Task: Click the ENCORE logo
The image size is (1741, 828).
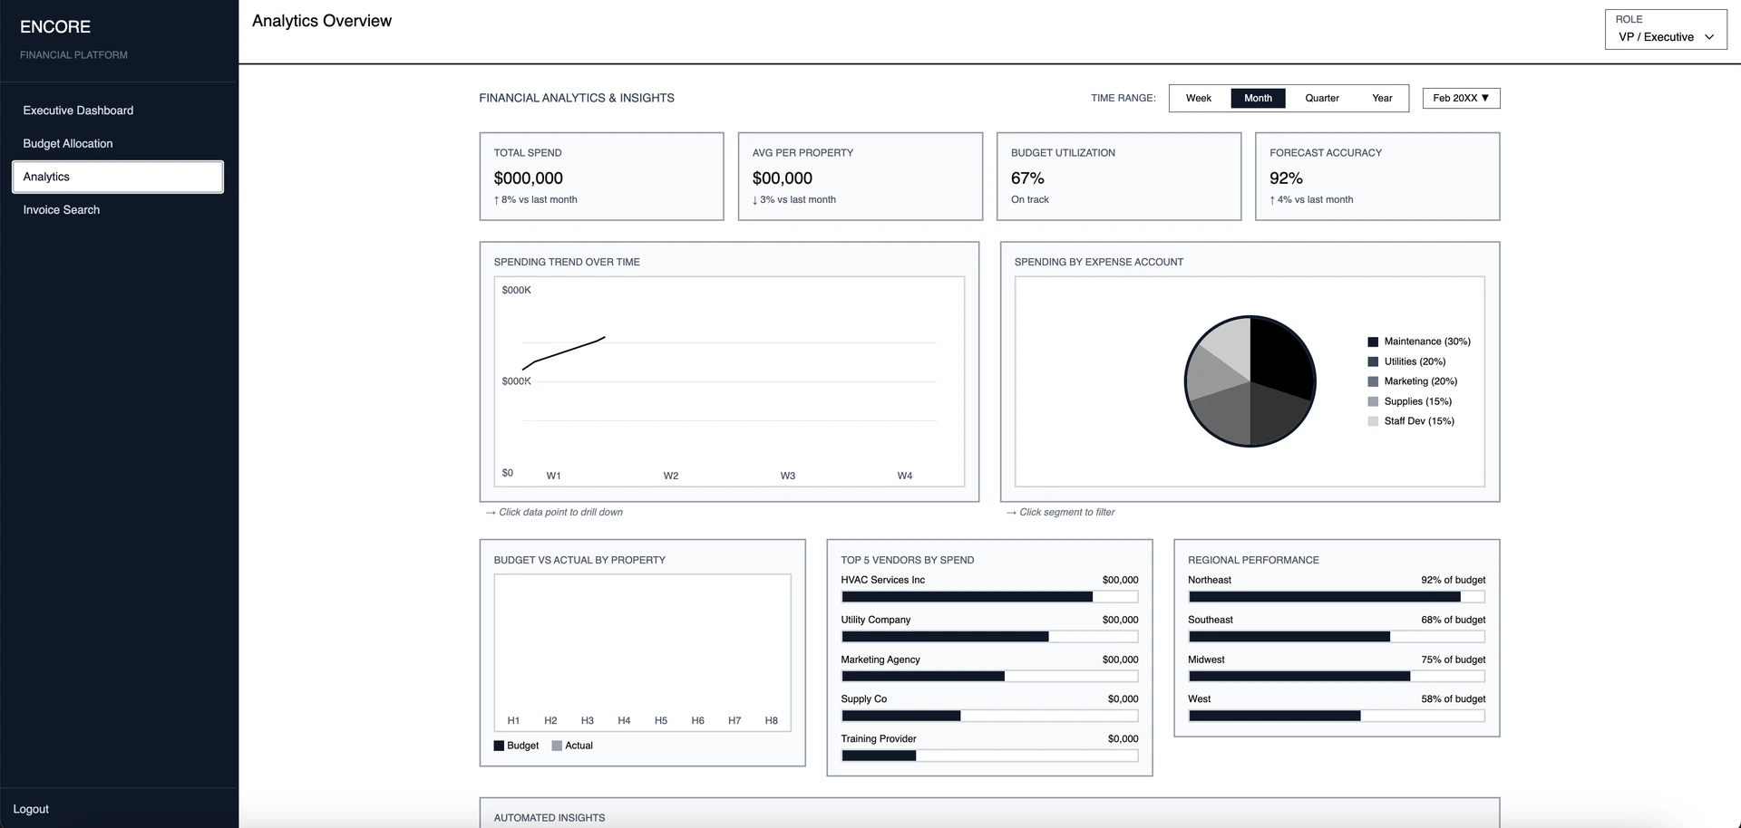Action: click(x=54, y=27)
